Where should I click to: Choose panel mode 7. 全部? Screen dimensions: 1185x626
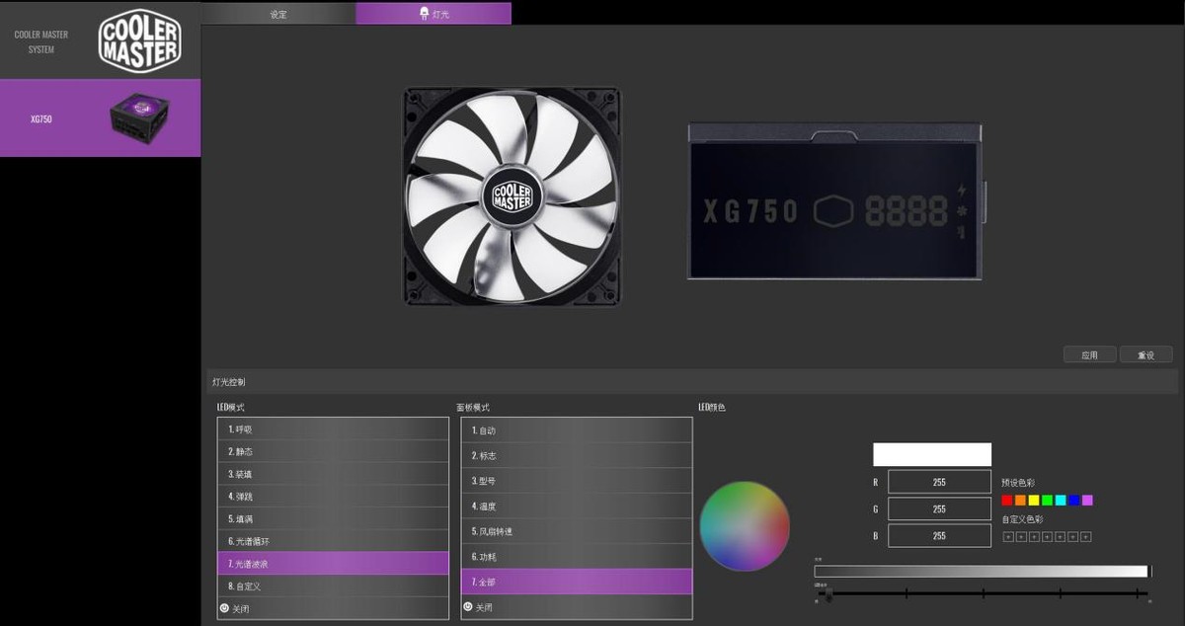pos(577,582)
